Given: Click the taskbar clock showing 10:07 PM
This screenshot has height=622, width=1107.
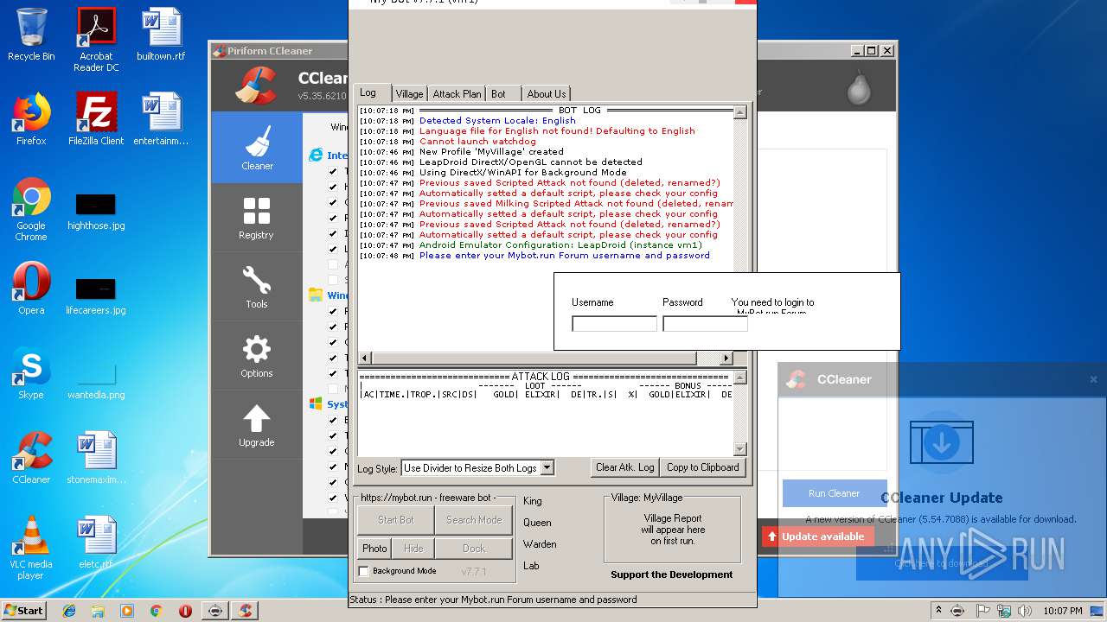Looking at the screenshot, I should (1062, 611).
